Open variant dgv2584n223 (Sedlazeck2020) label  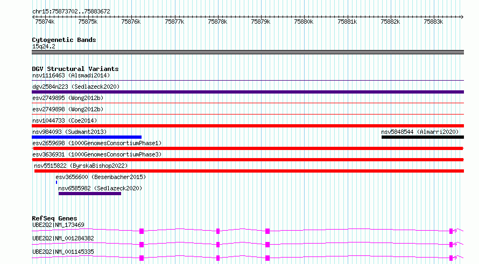click(x=76, y=87)
